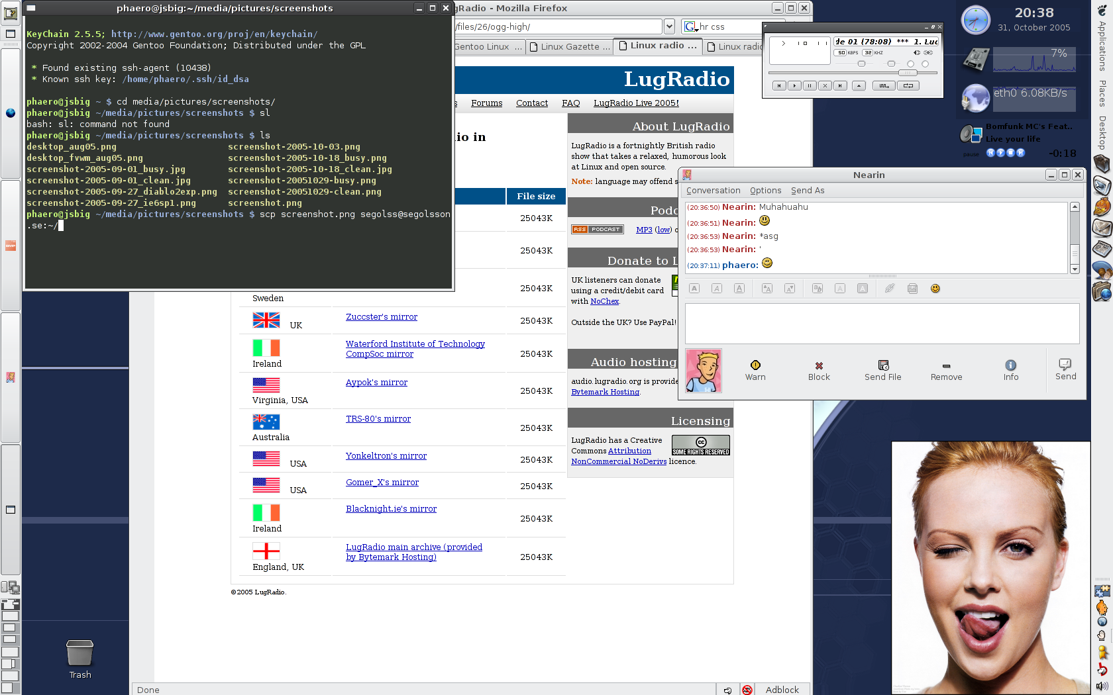Click the seek slider handle in media player
The width and height of the screenshot is (1113, 695).
click(908, 73)
